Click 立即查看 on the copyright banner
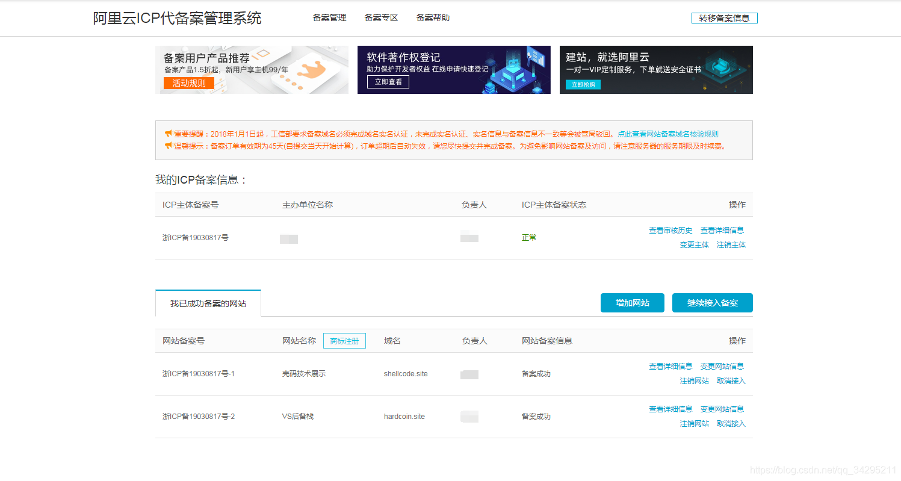Image resolution: width=901 pixels, height=481 pixels. (x=388, y=81)
